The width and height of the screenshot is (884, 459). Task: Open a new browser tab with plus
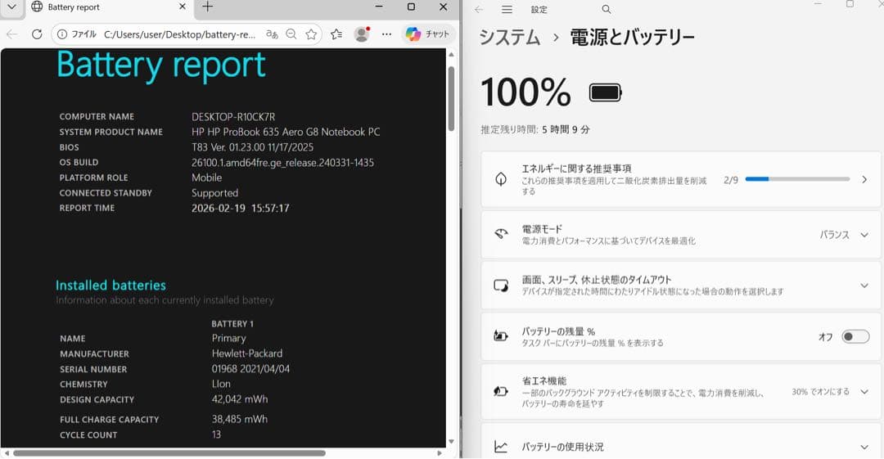tap(207, 7)
